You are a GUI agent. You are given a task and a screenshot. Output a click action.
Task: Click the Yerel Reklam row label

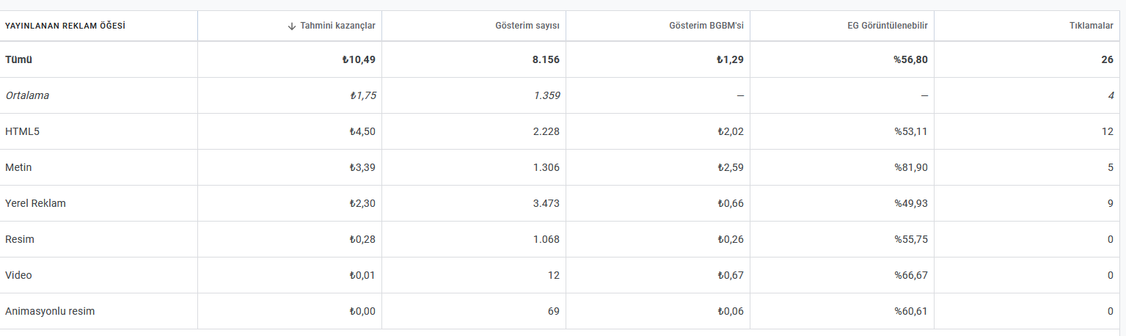[x=35, y=203]
